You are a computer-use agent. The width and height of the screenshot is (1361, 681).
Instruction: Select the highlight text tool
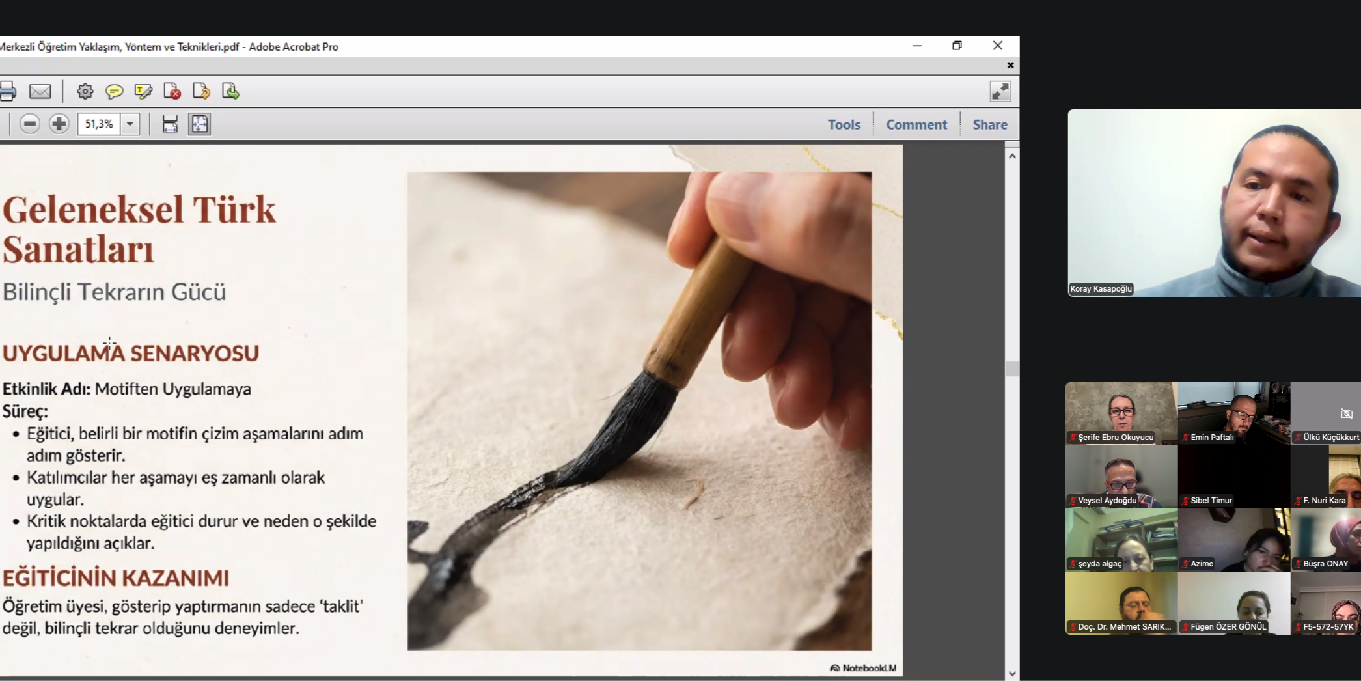point(143,91)
